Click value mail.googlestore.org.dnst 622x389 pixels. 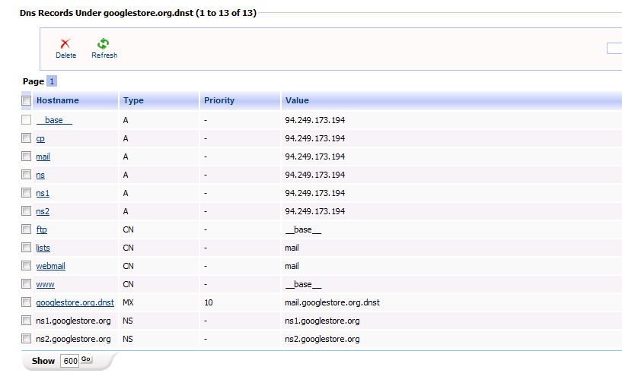332,302
